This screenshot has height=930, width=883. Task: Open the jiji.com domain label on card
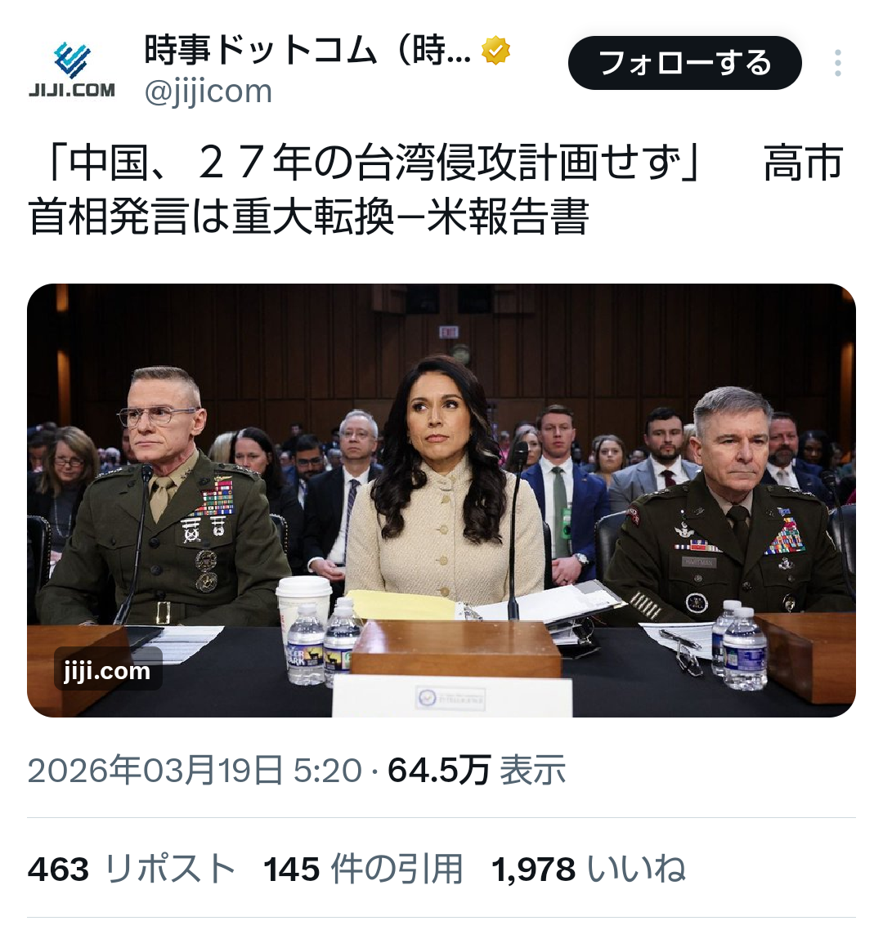click(107, 670)
